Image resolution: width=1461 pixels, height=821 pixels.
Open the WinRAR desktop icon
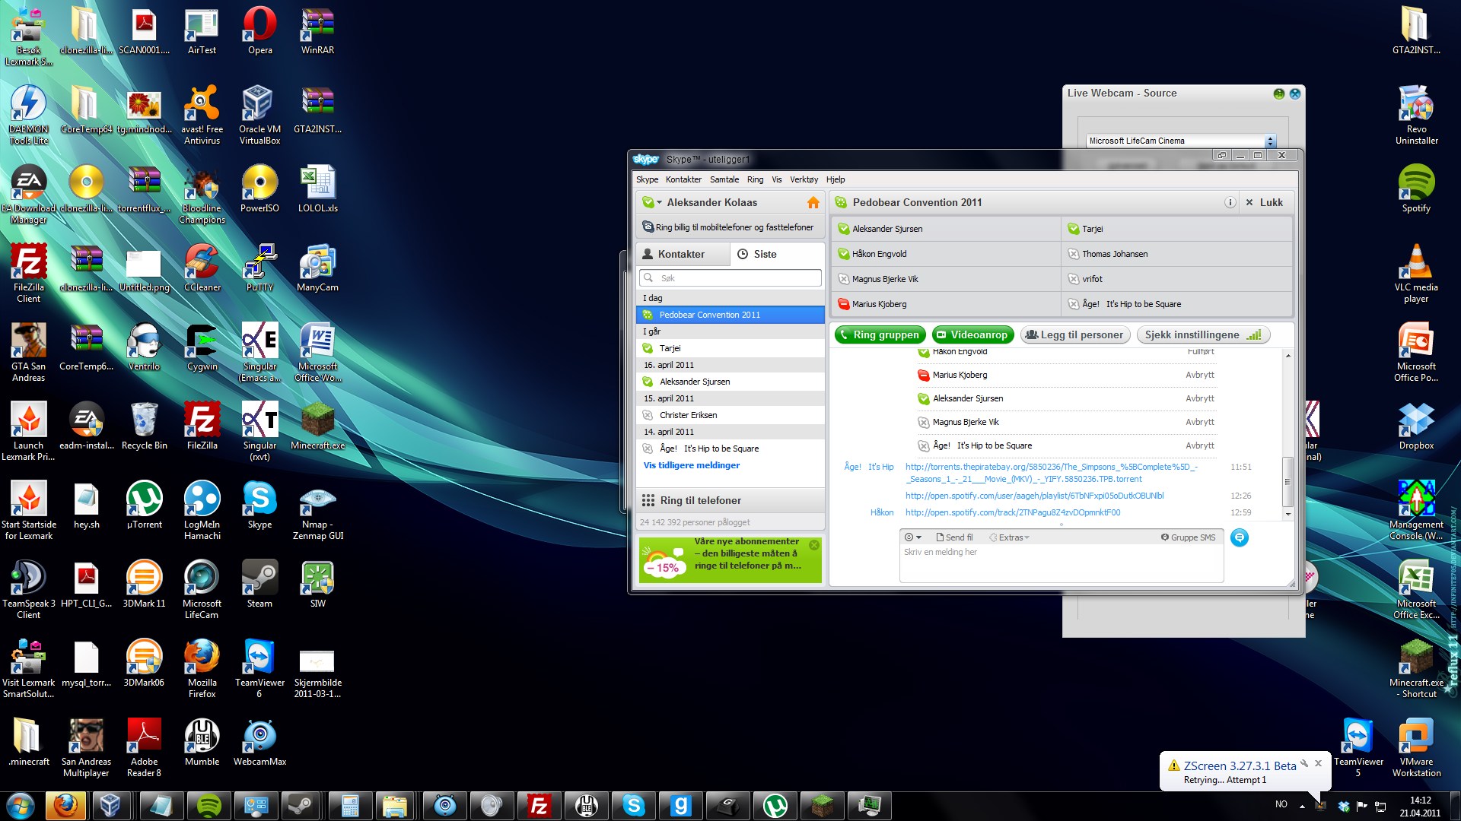tap(317, 31)
